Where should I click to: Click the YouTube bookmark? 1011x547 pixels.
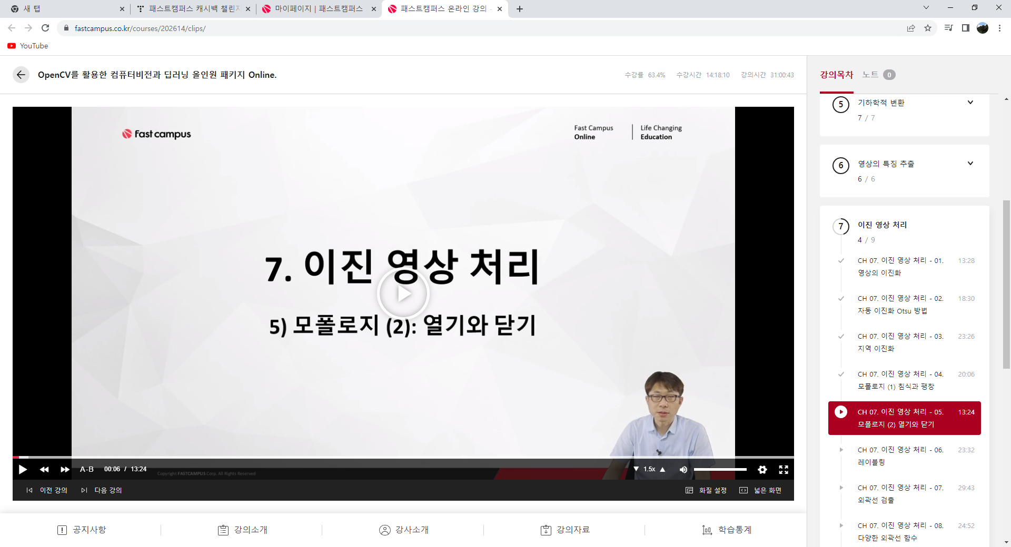pos(28,46)
